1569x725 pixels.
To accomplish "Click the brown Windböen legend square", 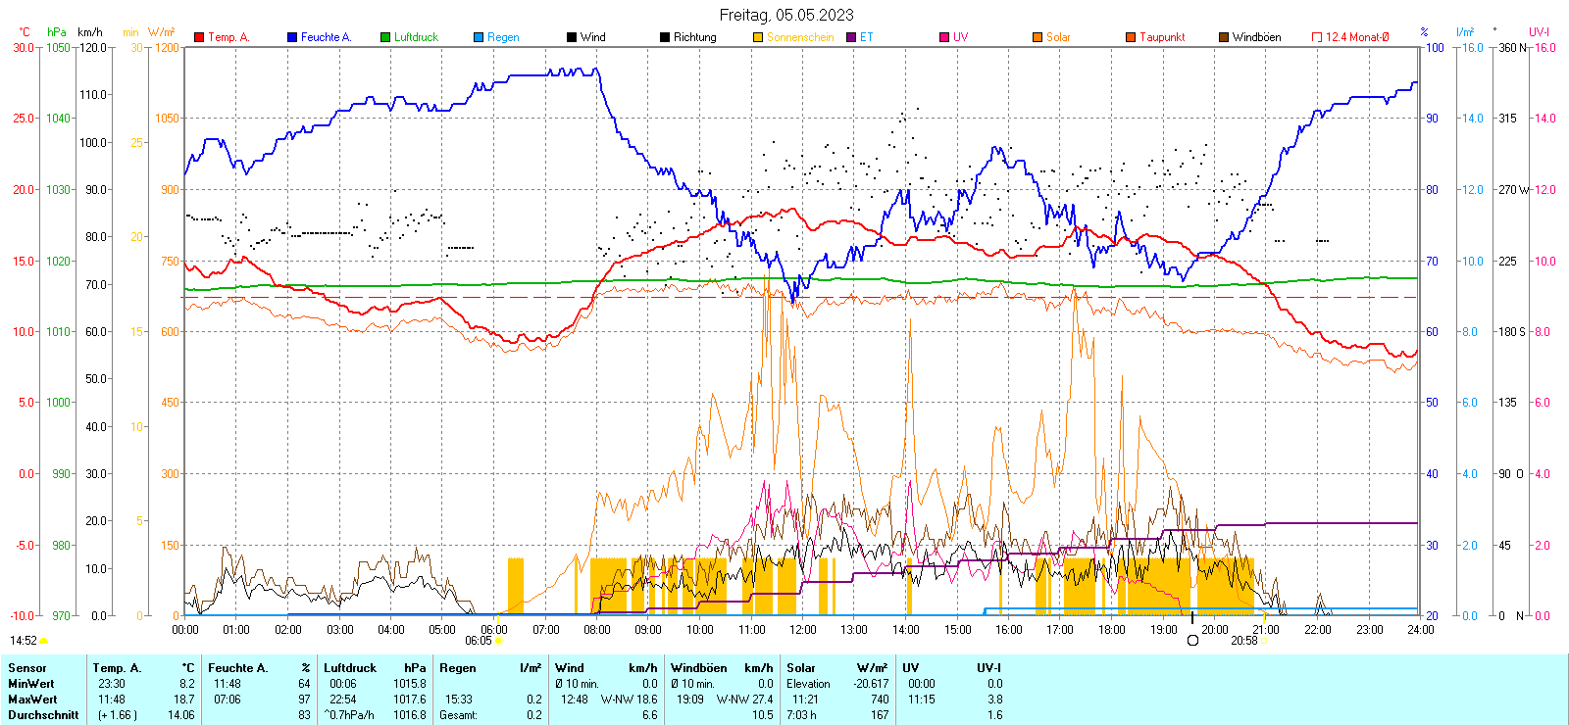I will click(x=1224, y=37).
